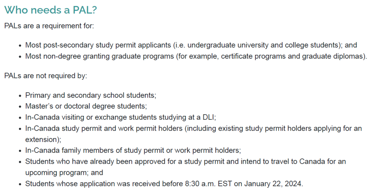Click the "PALs are not required by:" line
Screen dimensions: 370x194
coord(46,75)
